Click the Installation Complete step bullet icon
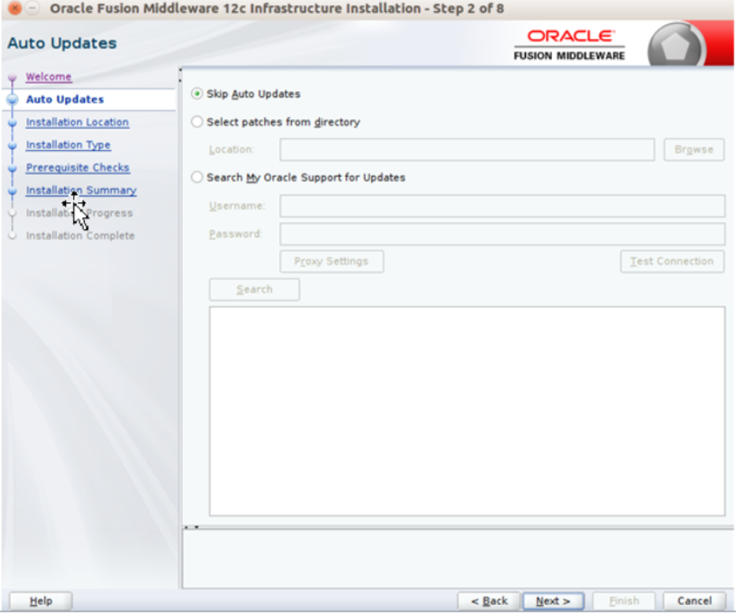Viewport: 736px width, 613px height. pos(12,236)
